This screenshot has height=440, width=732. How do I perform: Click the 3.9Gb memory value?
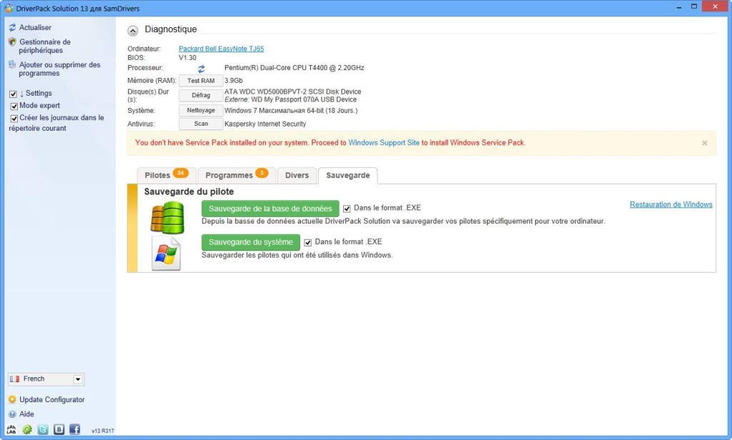pos(234,80)
